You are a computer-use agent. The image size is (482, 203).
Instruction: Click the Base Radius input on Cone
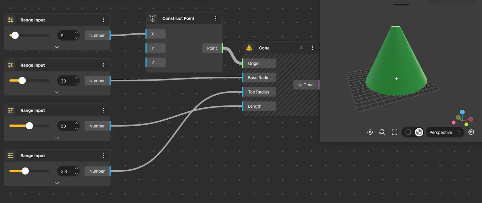[259, 78]
